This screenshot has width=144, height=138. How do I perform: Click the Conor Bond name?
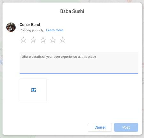click(x=30, y=25)
